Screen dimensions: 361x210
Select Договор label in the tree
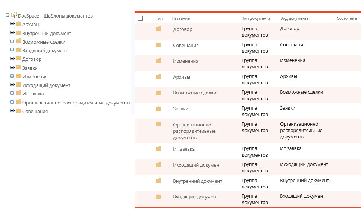[32, 59]
